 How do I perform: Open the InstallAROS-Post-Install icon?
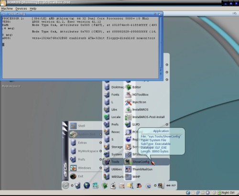(x=128, y=117)
